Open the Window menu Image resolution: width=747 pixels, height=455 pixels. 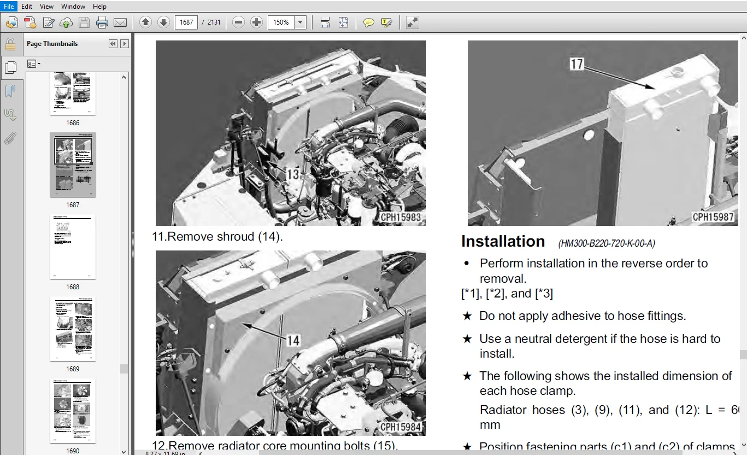coord(73,6)
